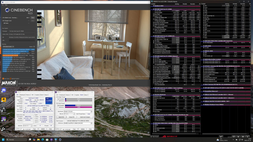The image size is (253, 142).
Task: Open the Copilot taskbar icon
Action: click(x=34, y=139)
